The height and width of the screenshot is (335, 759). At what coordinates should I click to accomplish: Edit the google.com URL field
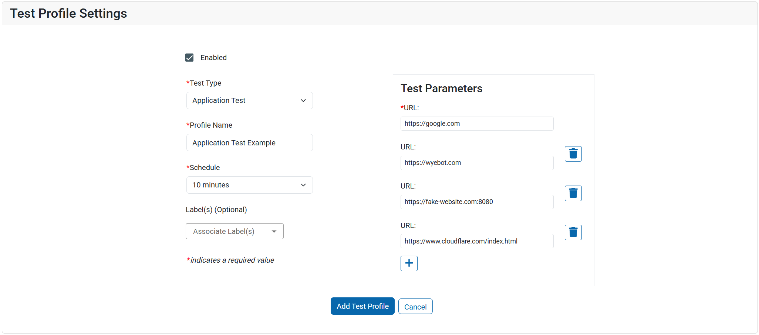(x=476, y=124)
